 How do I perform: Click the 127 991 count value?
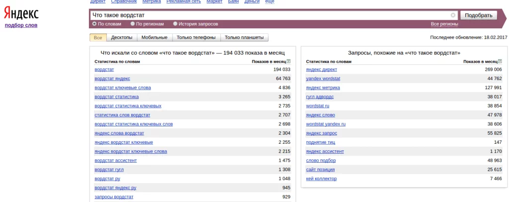493,88
